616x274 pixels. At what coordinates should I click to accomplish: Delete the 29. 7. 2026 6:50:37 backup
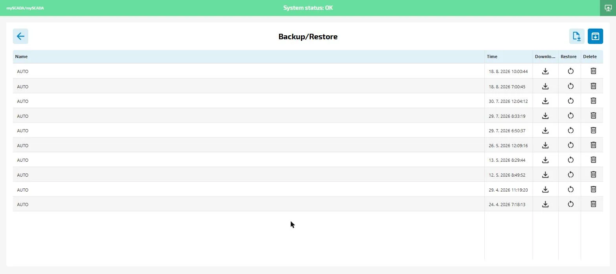[x=593, y=130]
